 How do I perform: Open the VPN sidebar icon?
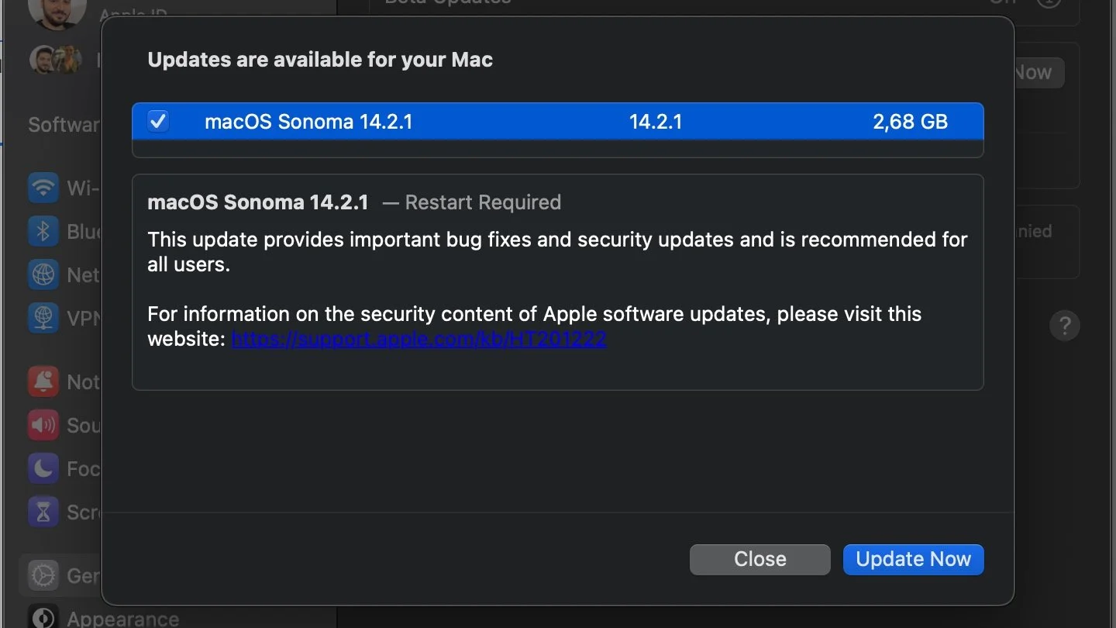point(43,318)
